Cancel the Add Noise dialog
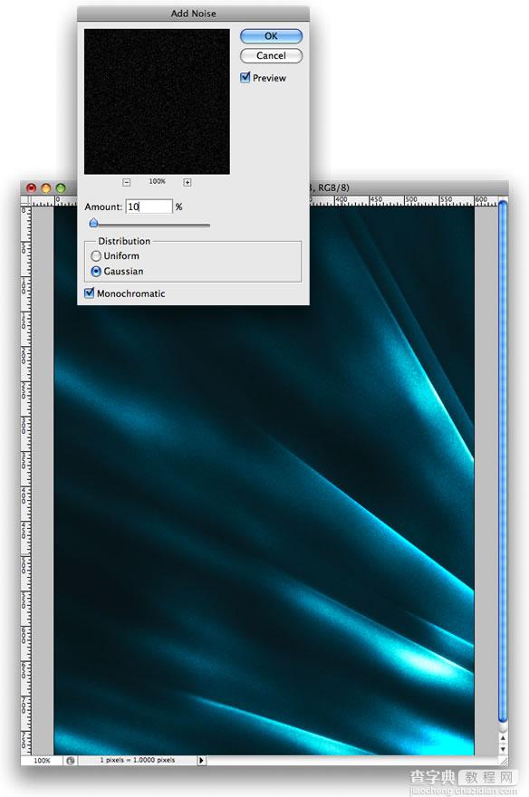The image size is (529, 797). tap(271, 55)
